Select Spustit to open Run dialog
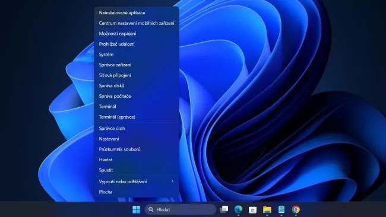Image resolution: width=386 pixels, height=217 pixels. point(137,170)
